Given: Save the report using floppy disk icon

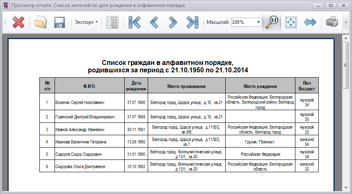Looking at the screenshot, I should click(x=60, y=22).
